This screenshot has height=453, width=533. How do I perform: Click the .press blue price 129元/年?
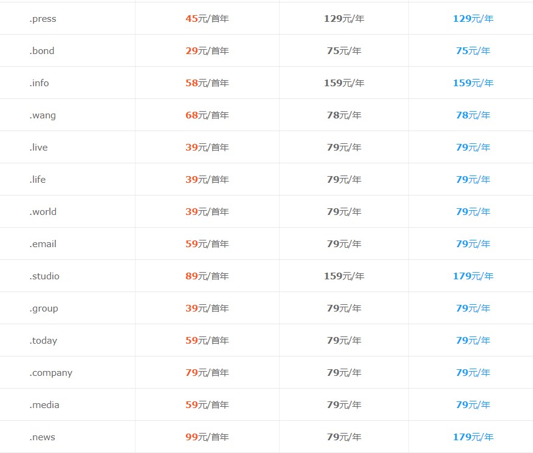pos(473,19)
